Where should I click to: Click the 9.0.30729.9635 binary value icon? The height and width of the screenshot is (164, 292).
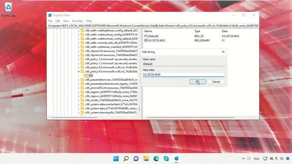[146, 41]
